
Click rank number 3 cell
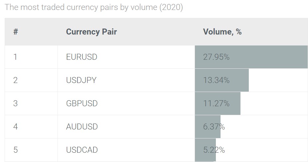pyautogui.click(x=31, y=103)
